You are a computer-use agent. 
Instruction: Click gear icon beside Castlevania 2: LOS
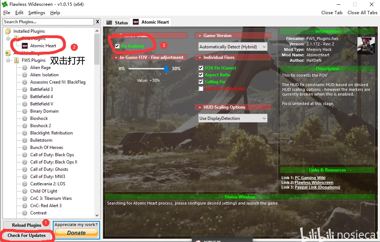click(25, 183)
